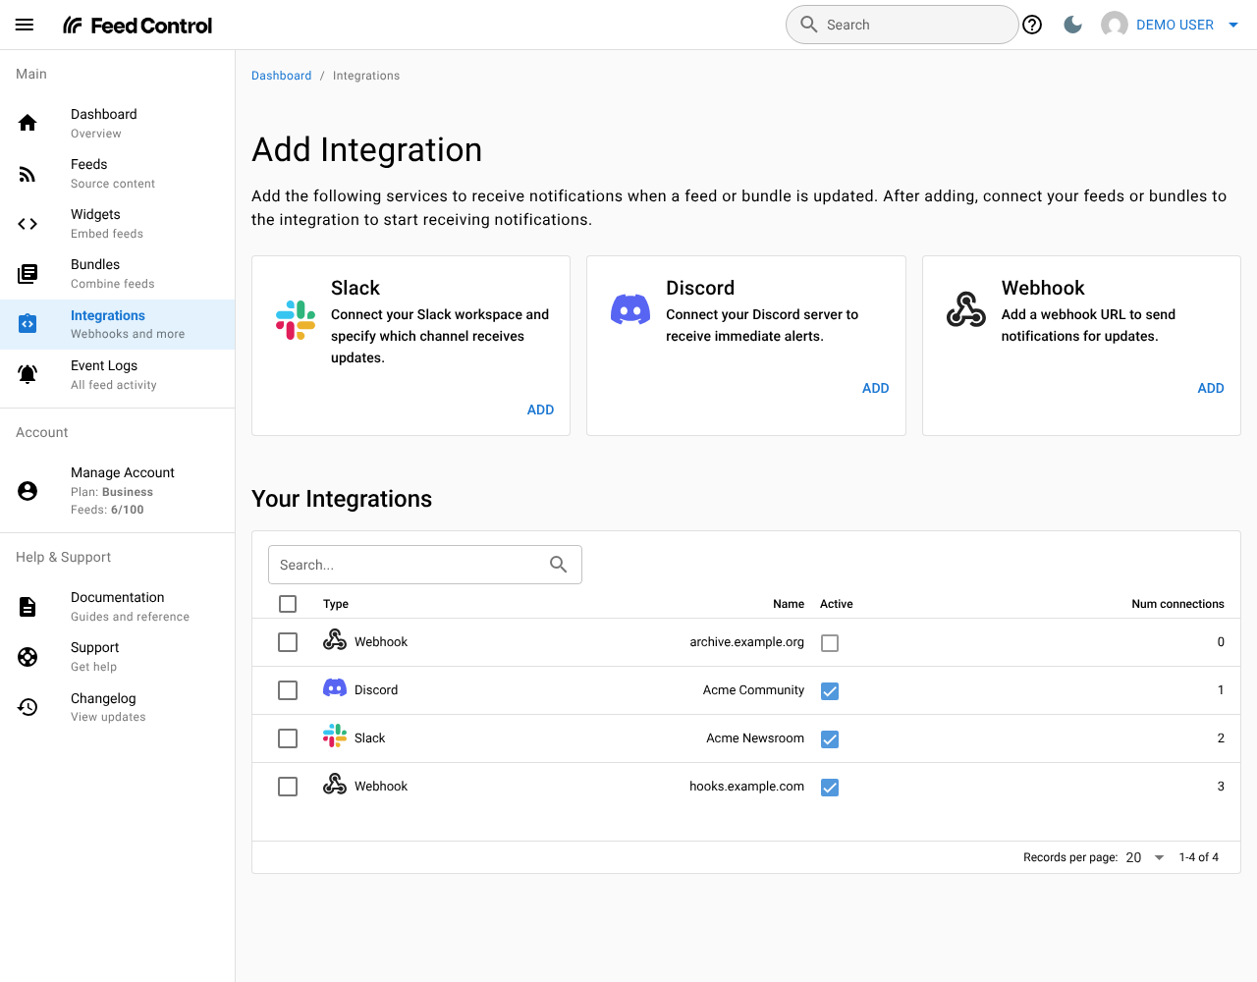Screen dimensions: 1257x982
Task: Open Event Logs in the sidebar
Action: [x=118, y=374]
